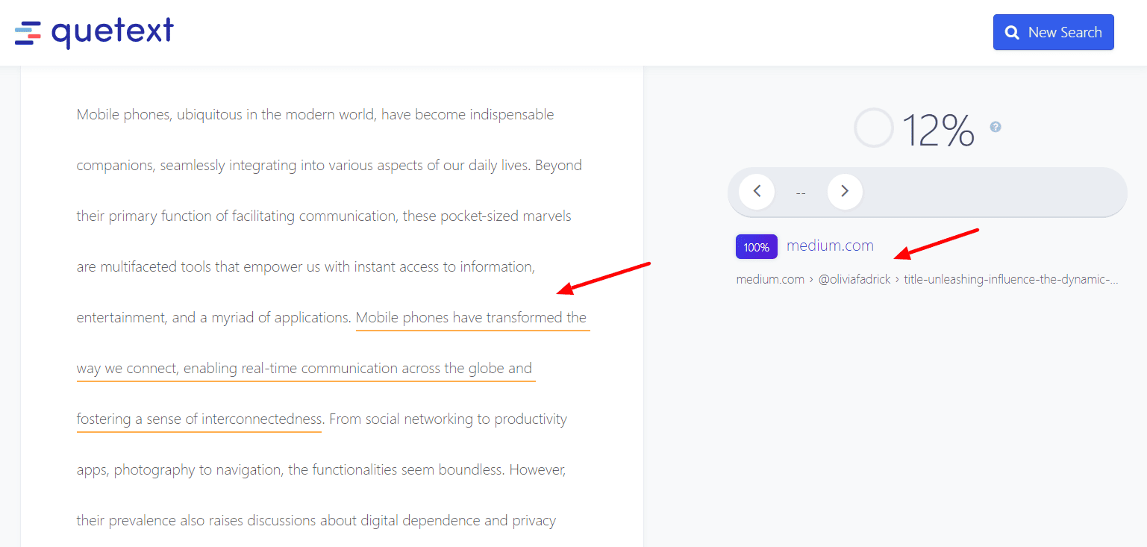Start a New Search
Screen dimensions: 1147x547
pyautogui.click(x=1053, y=32)
